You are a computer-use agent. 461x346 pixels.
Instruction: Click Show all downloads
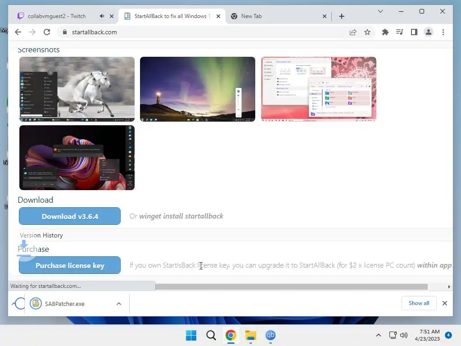[419, 303]
